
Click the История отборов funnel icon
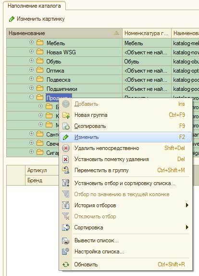click(66, 205)
